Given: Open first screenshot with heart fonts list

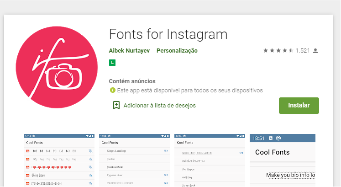Looking at the screenshot, I should [59, 160].
